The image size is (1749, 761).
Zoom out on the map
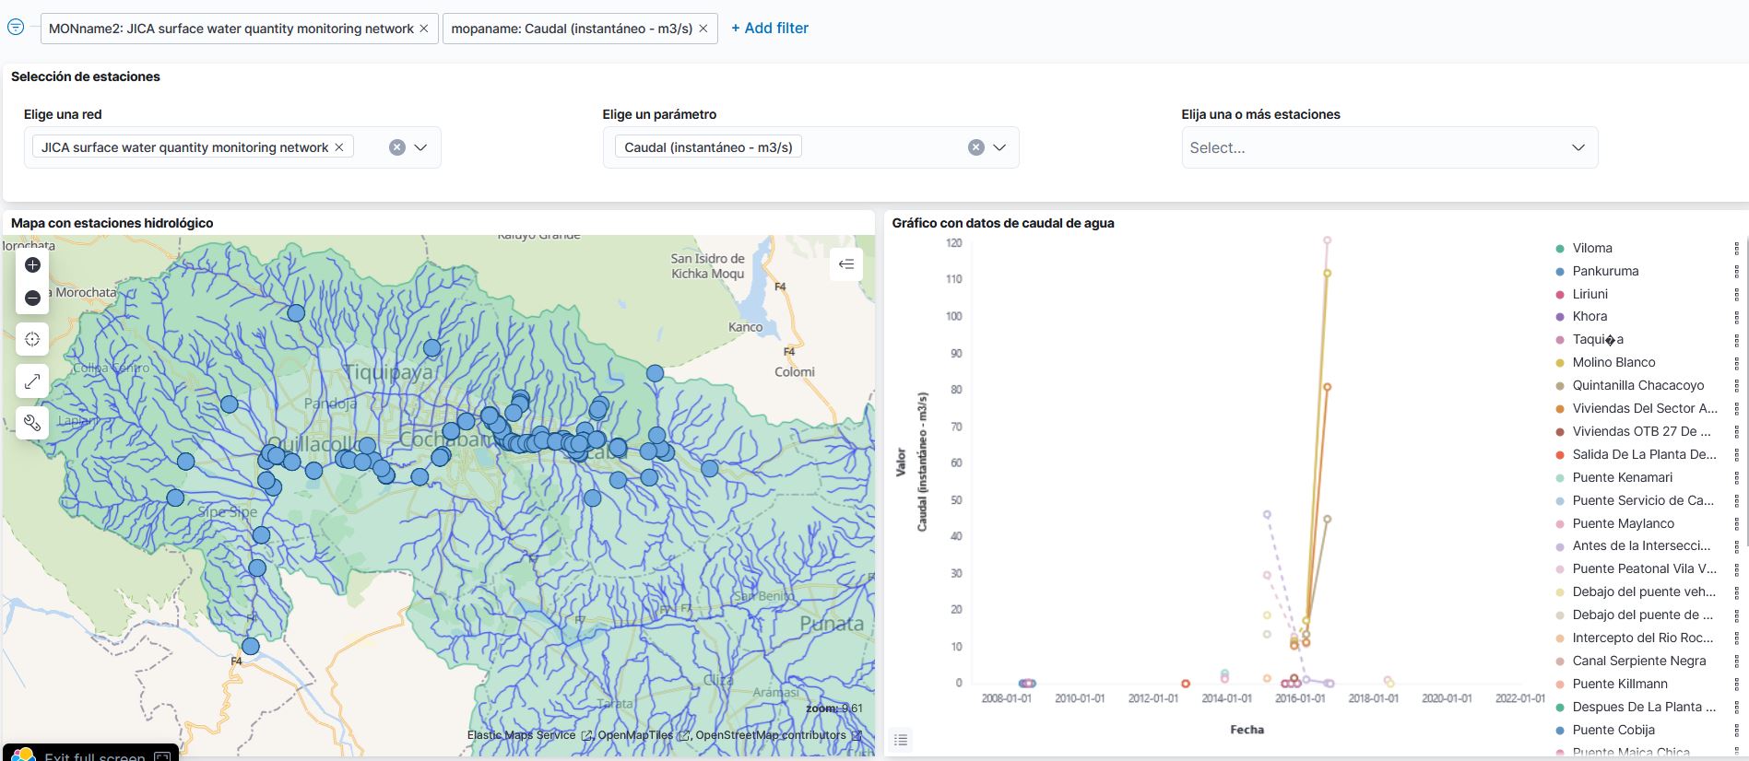(32, 299)
